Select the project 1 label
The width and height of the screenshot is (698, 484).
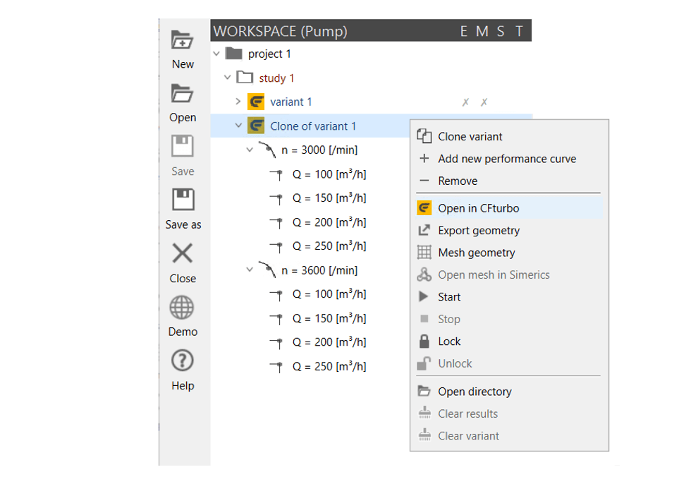pyautogui.click(x=269, y=54)
